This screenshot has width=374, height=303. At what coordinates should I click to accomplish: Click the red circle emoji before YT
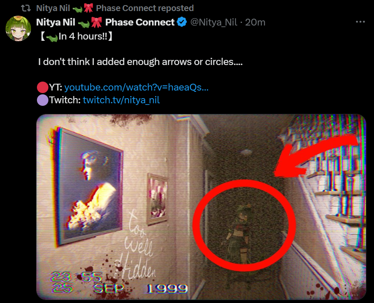[43, 87]
